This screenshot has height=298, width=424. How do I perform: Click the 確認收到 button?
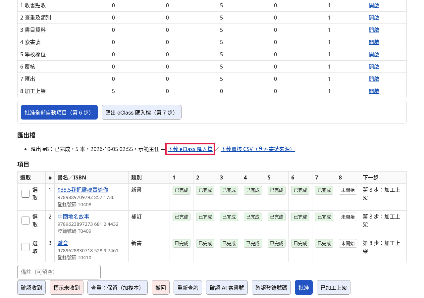[x=31, y=287]
